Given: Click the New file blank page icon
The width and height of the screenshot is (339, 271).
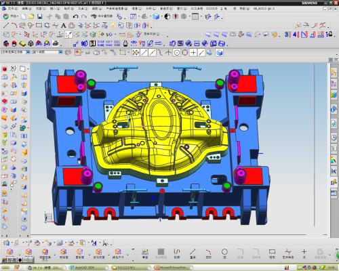Looking at the screenshot, I should [x=24, y=16].
